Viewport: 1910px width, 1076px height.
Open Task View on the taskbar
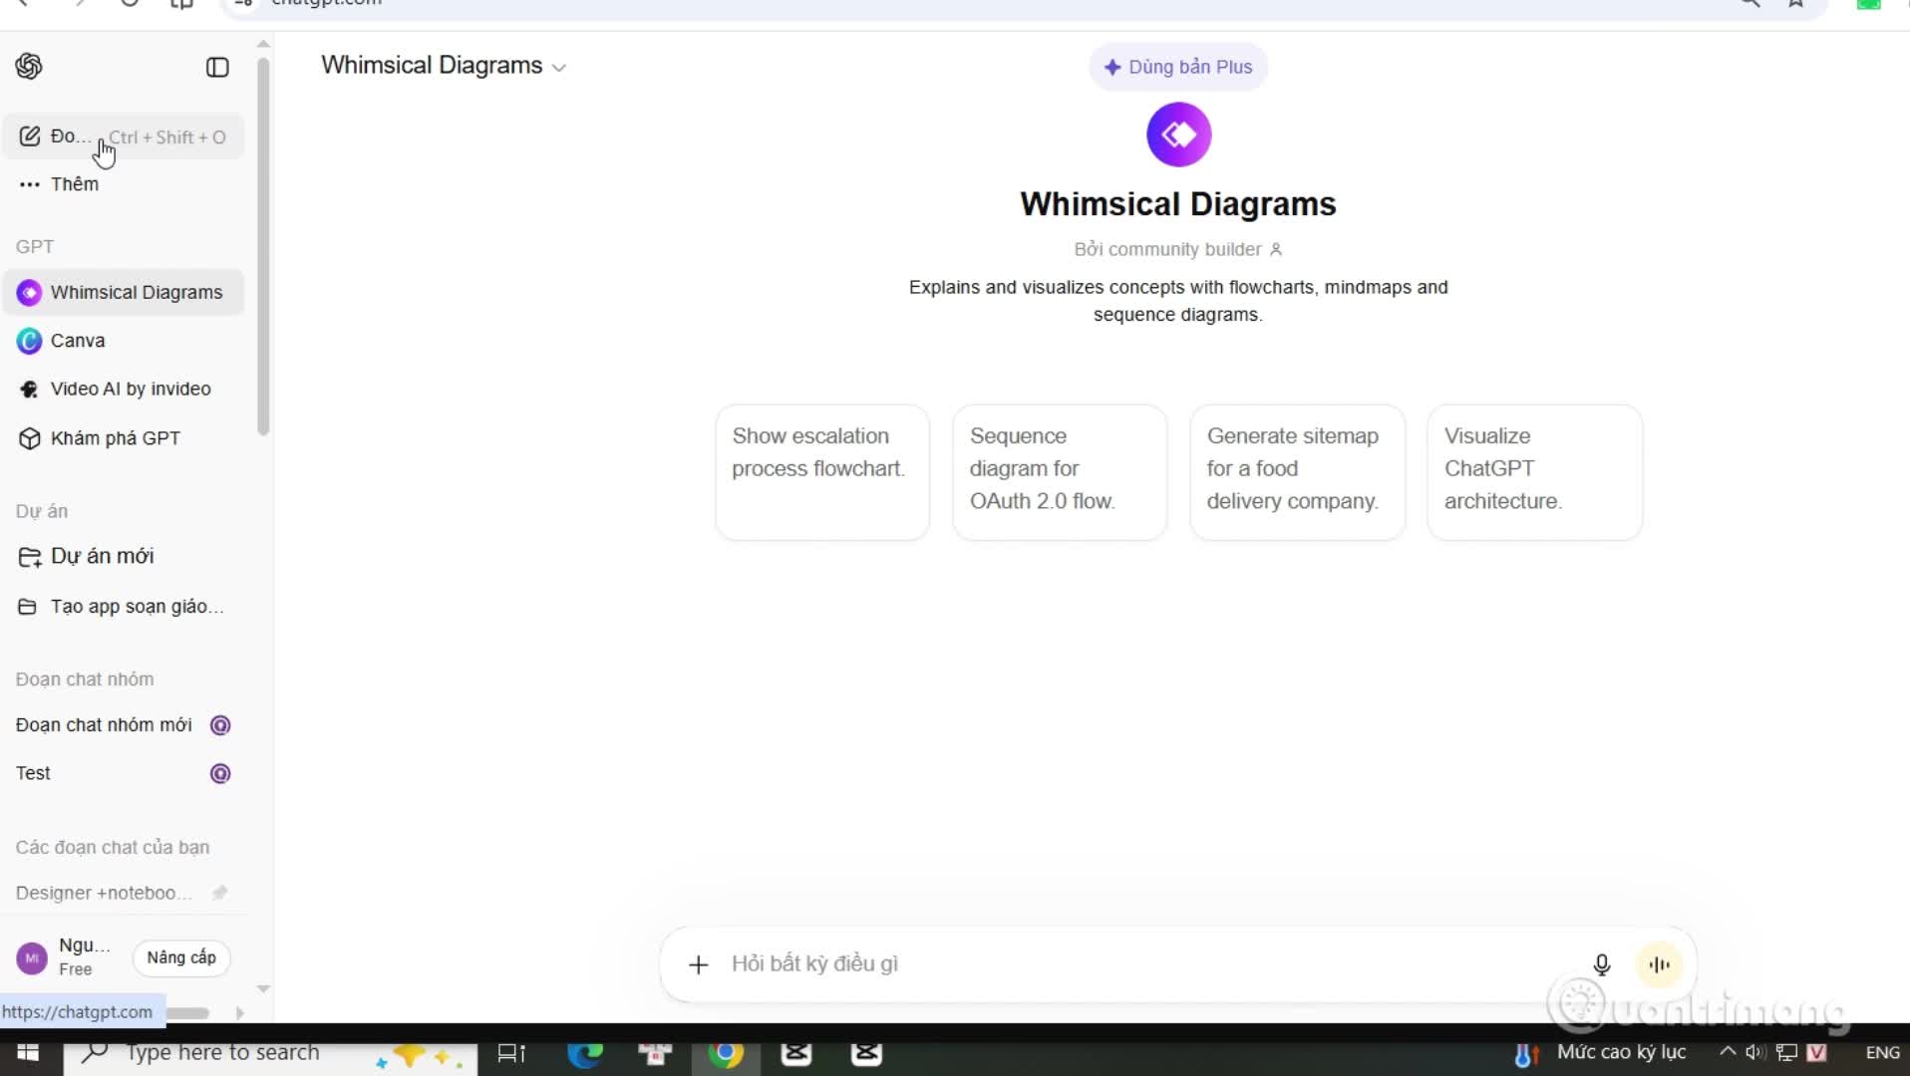tap(511, 1053)
